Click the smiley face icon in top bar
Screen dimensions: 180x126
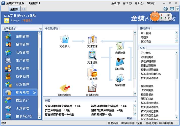click(x=166, y=9)
